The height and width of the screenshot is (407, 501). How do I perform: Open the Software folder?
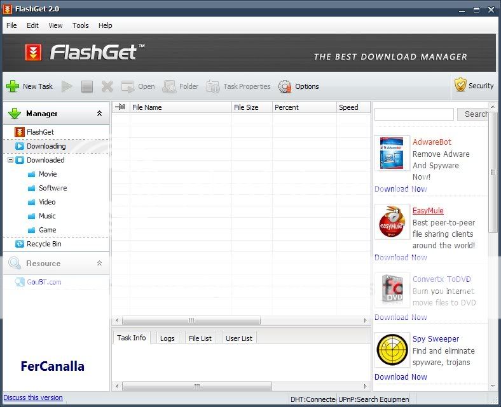[47, 189]
